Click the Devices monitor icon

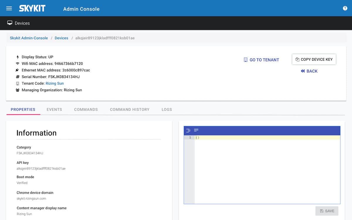pos(10,23)
